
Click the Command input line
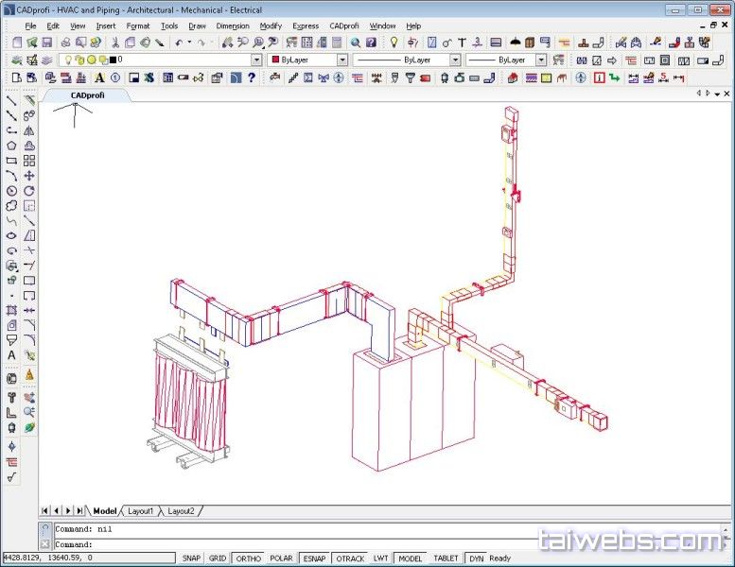pyautogui.click(x=284, y=544)
